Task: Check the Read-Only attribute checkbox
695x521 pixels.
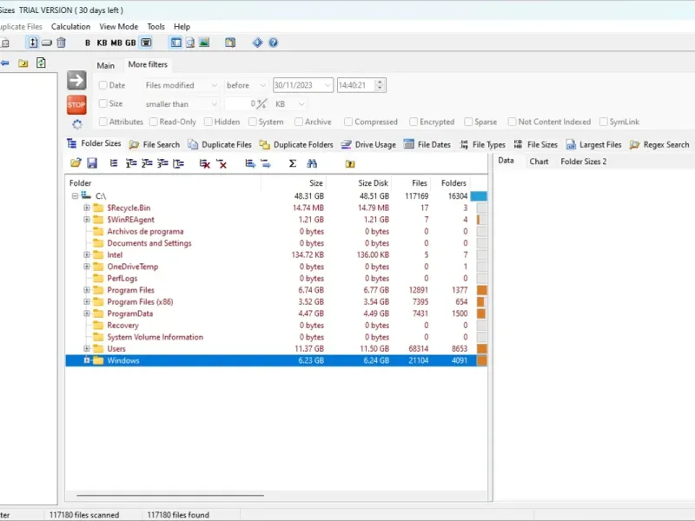Action: coord(153,122)
